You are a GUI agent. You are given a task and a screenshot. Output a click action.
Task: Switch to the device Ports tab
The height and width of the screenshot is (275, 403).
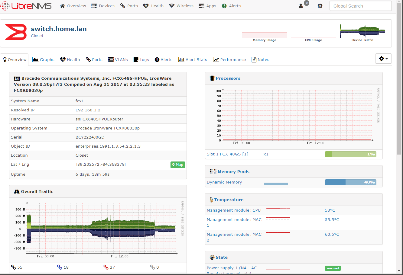[94, 59]
